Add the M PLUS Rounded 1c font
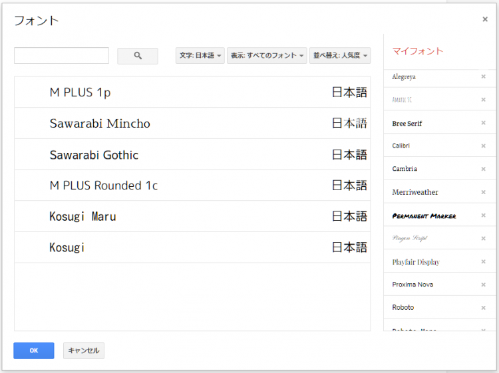This screenshot has width=499, height=373. 192,185
